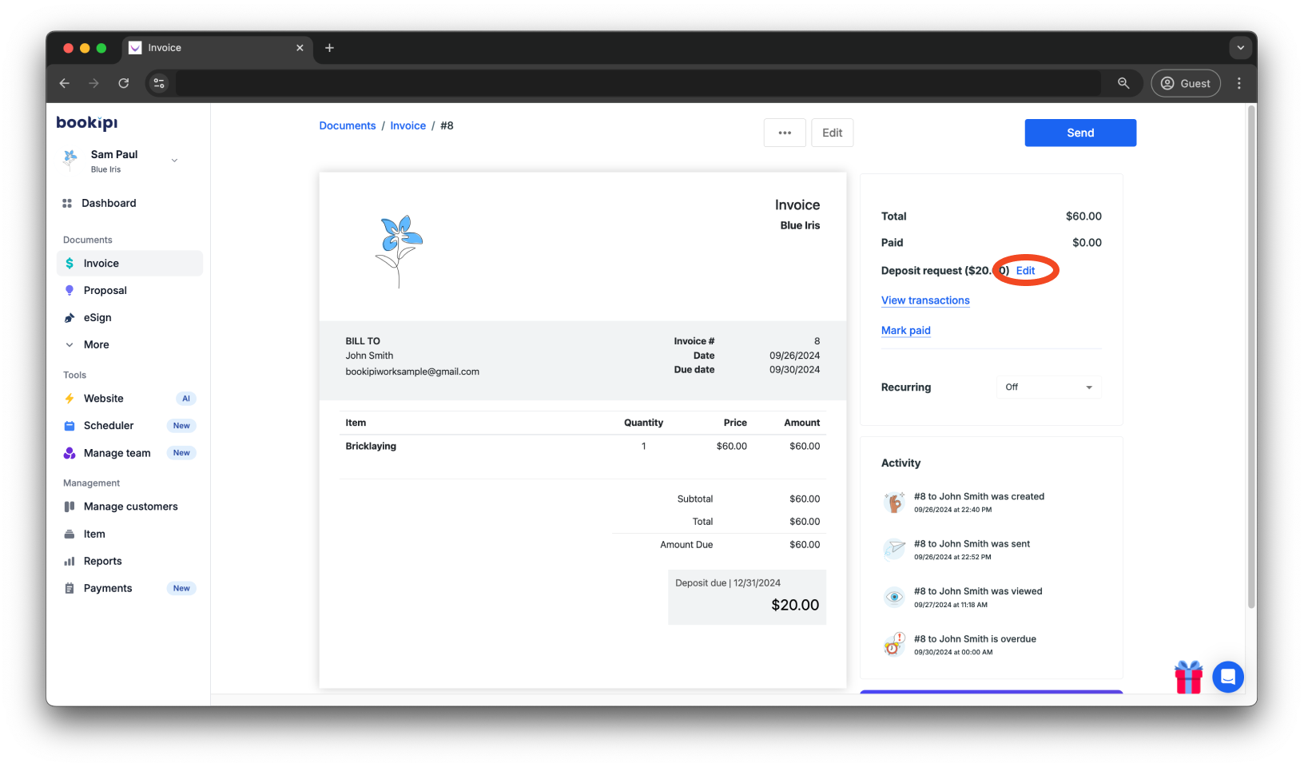Image resolution: width=1304 pixels, height=767 pixels.
Task: Expand the Recurring dropdown set to Off
Action: (x=1048, y=387)
